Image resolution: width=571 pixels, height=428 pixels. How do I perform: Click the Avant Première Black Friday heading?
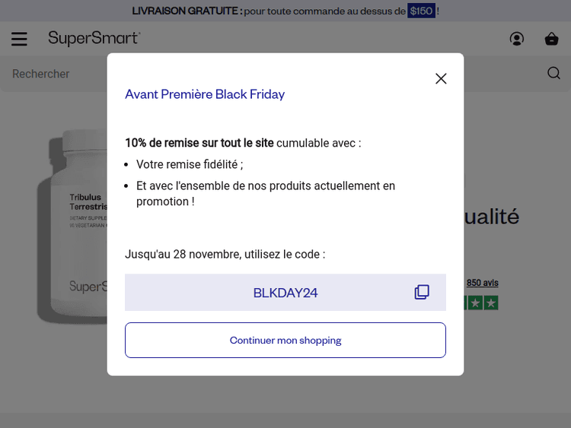click(x=205, y=94)
